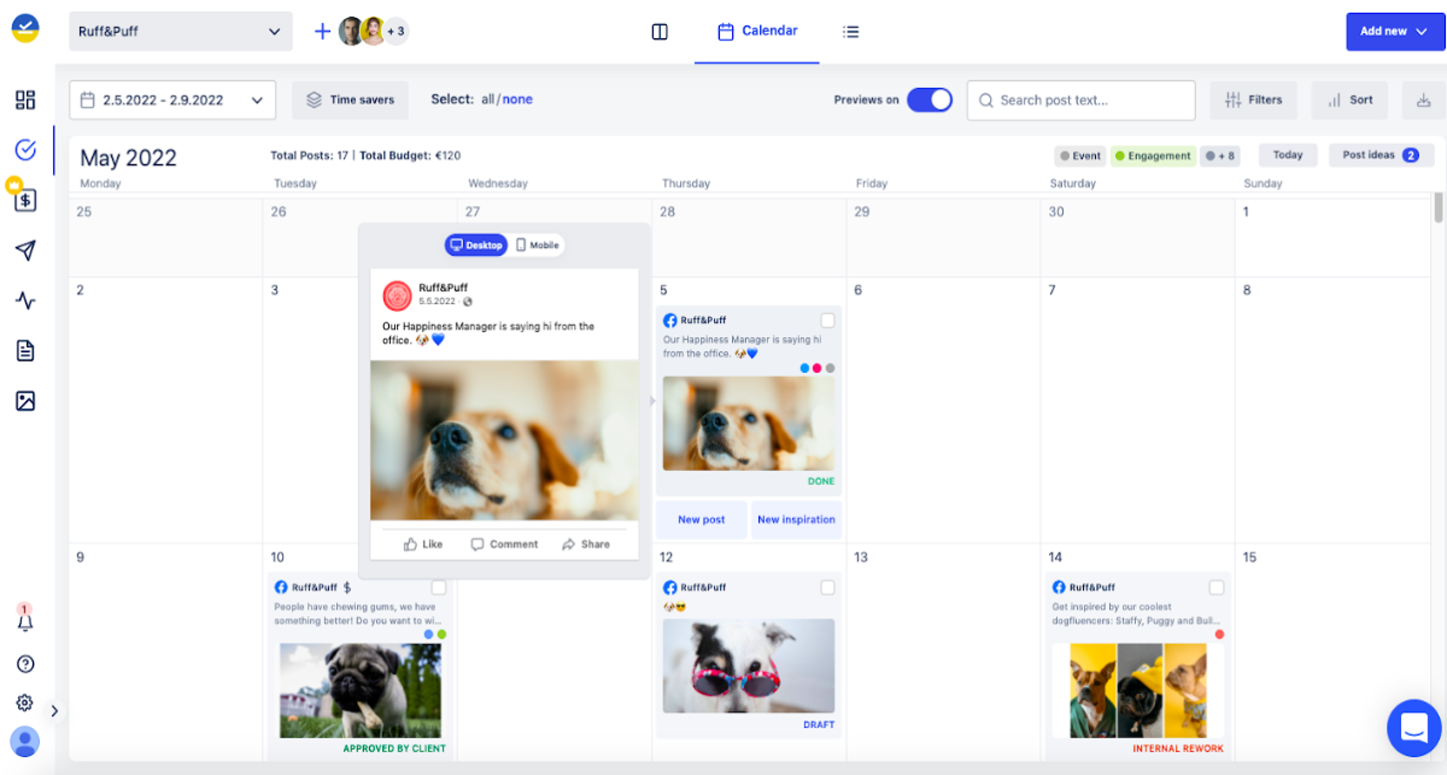Check the checkbox on the May 5 post
The image size is (1447, 775).
tap(828, 320)
